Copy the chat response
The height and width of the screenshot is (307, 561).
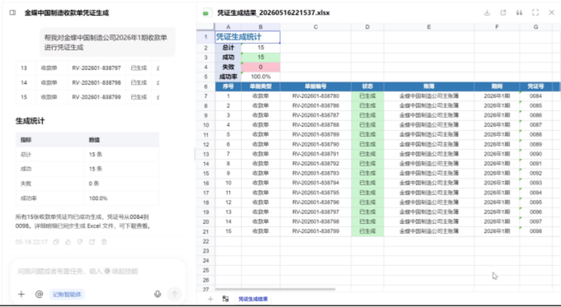click(x=56, y=242)
